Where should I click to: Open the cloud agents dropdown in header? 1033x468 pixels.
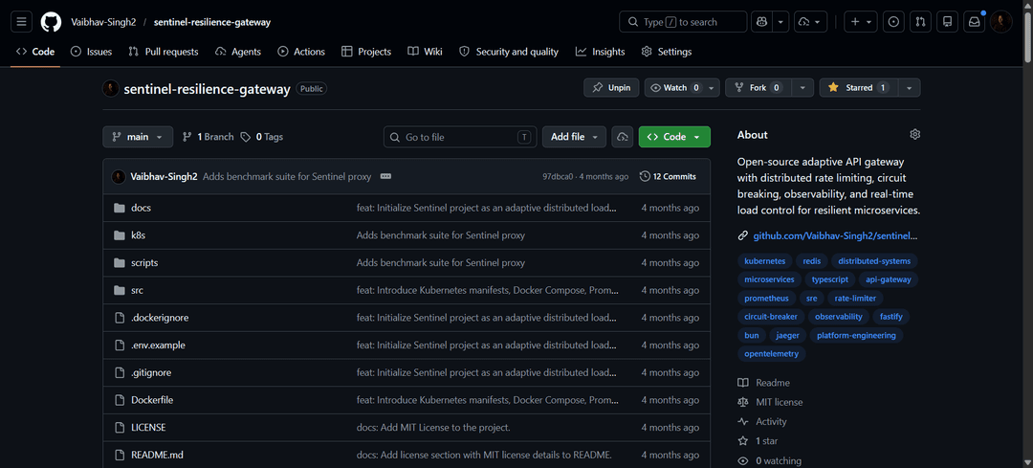[810, 22]
